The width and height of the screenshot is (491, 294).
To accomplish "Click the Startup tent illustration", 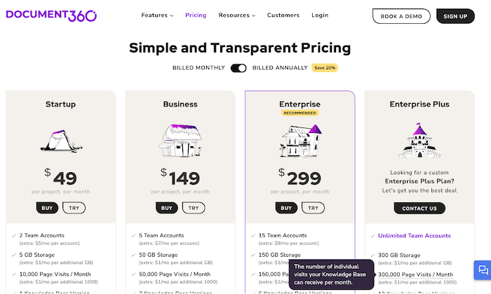I will (x=61, y=141).
